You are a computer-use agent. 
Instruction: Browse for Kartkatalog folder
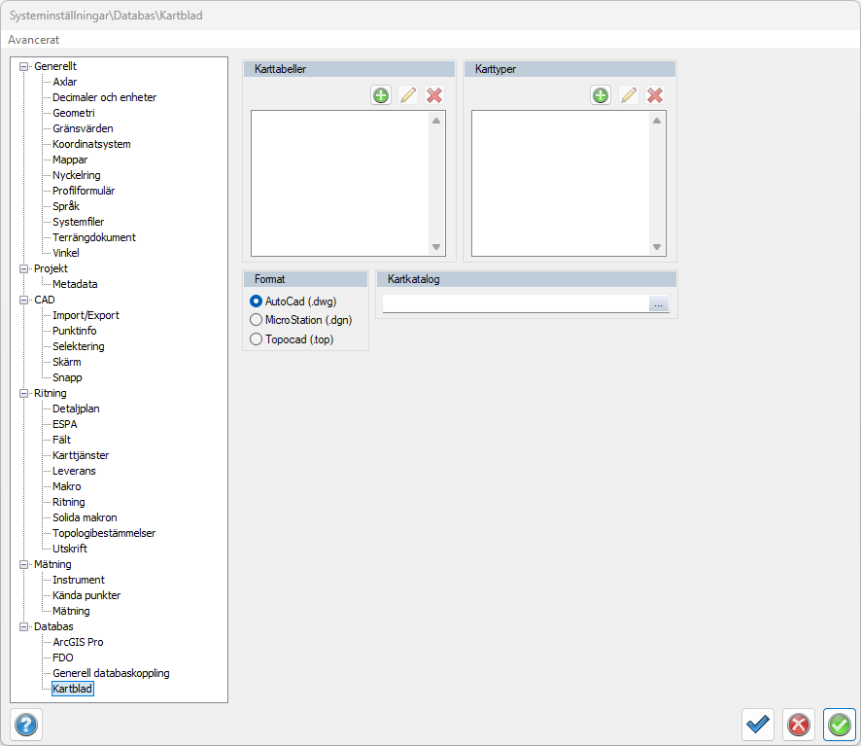point(659,304)
